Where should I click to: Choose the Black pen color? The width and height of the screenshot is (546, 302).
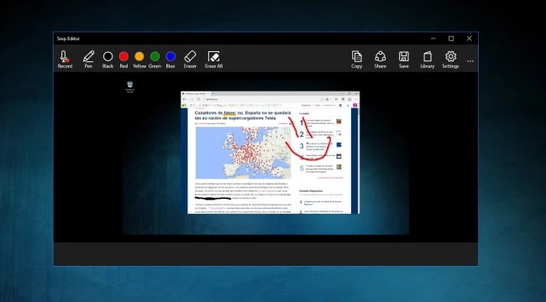tap(108, 60)
